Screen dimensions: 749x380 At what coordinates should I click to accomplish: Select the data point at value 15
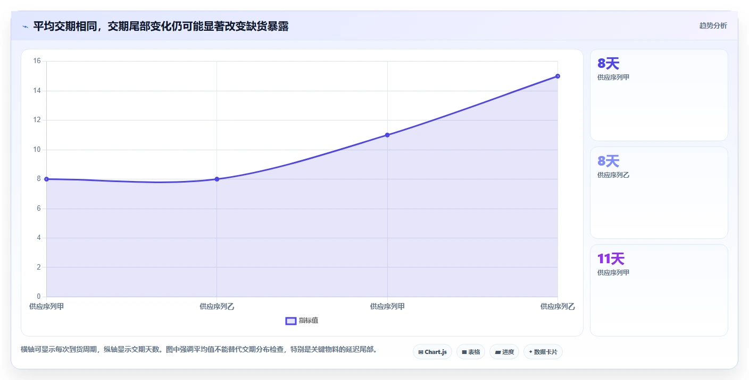point(557,76)
